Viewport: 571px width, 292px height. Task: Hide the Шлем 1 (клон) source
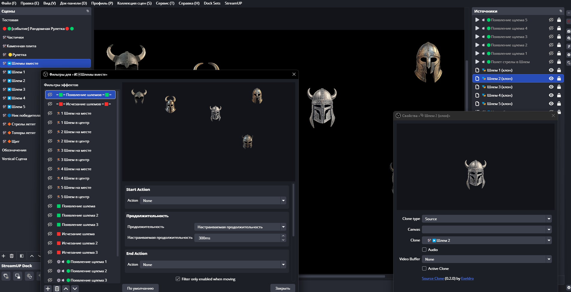coord(551,70)
